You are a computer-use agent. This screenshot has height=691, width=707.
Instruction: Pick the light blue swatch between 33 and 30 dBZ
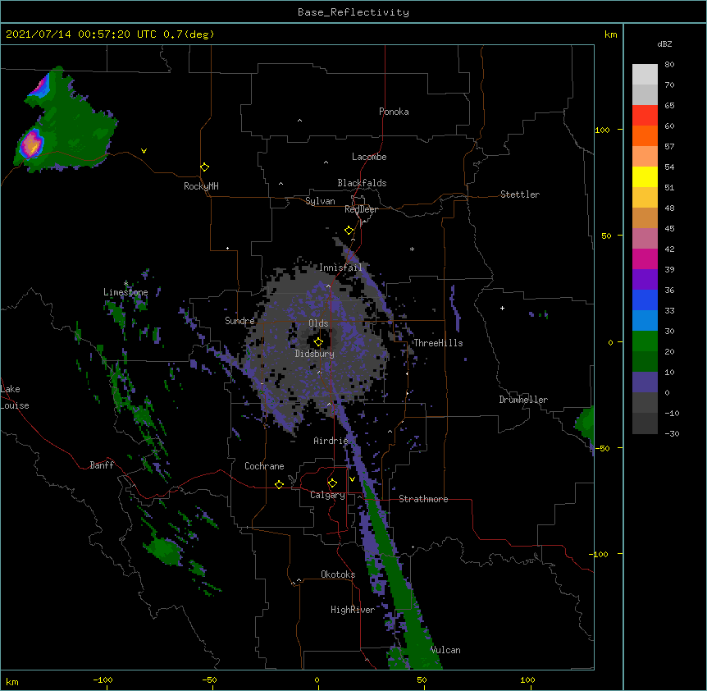(645, 320)
